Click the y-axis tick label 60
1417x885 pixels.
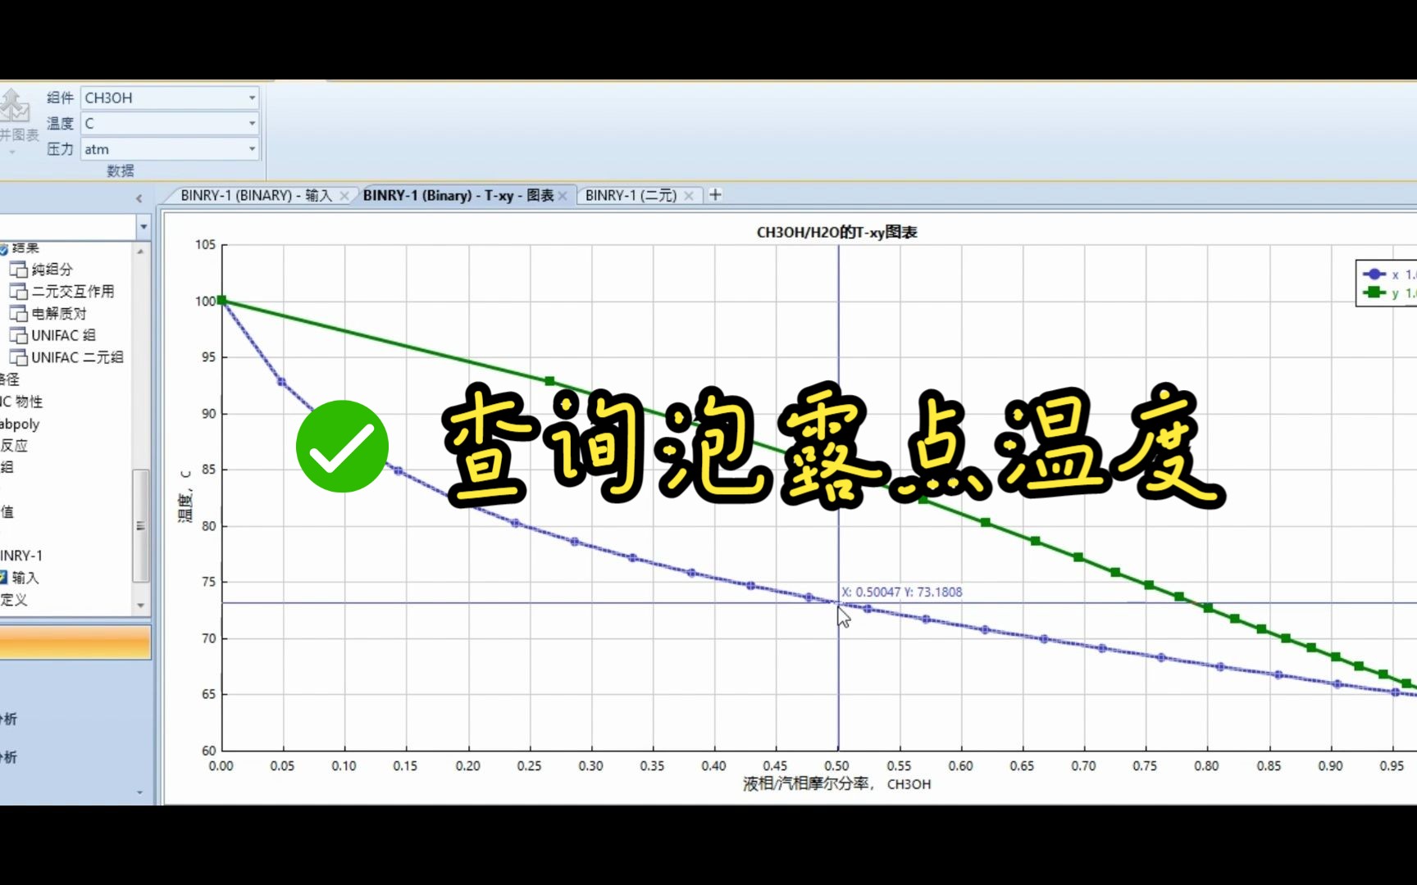[208, 750]
